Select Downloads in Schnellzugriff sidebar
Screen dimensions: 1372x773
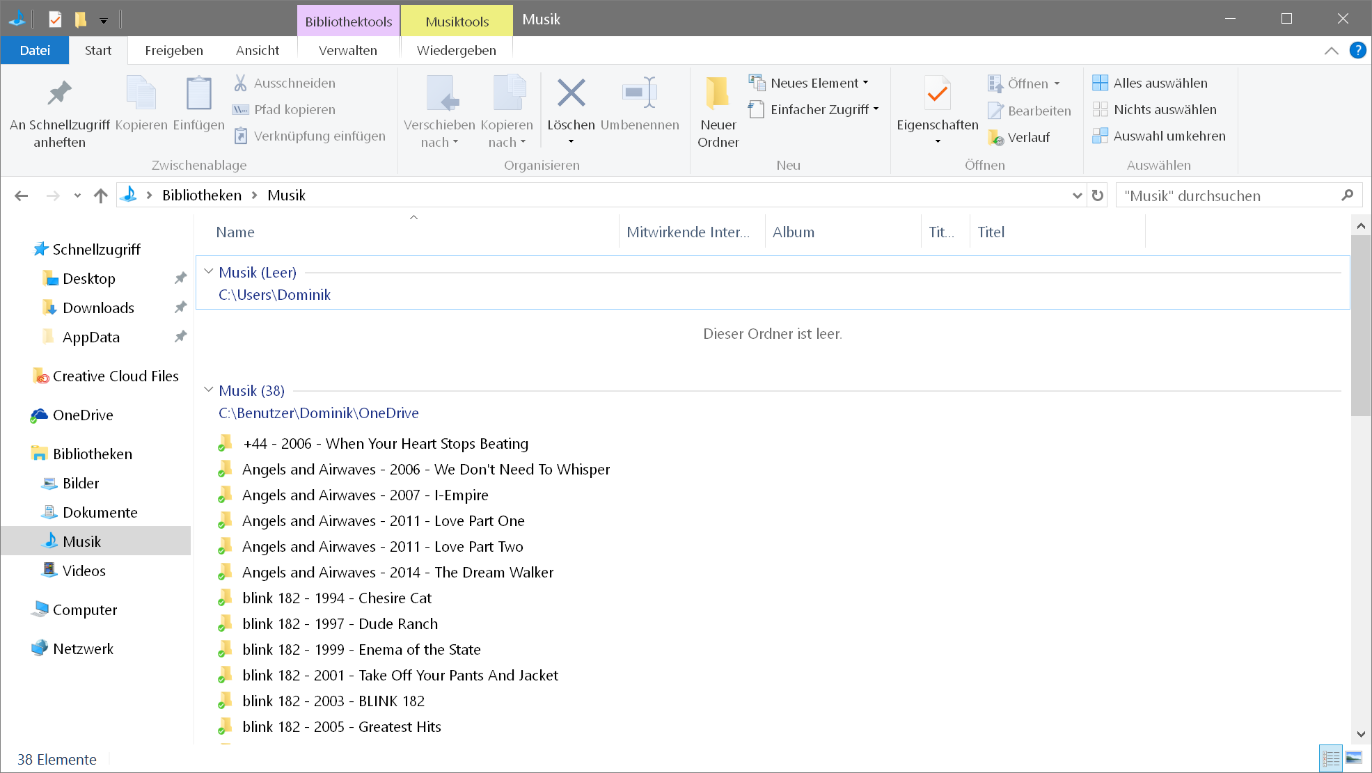[x=98, y=308]
